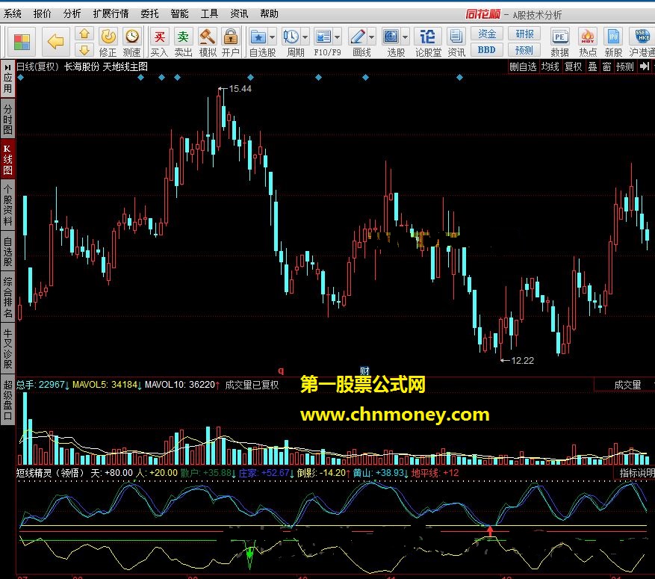The image size is (655, 579).
Task: Click the red q marker below the chart
Action: 281,371
